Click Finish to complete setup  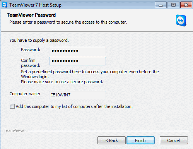point(140,140)
